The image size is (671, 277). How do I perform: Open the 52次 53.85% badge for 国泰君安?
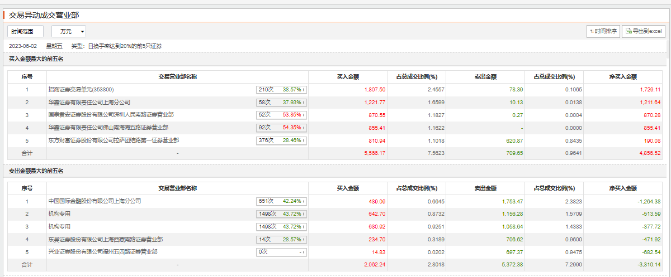(282, 115)
